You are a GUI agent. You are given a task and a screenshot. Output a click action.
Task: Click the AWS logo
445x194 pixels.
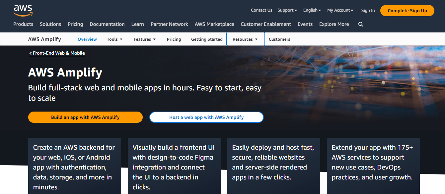pos(23,10)
